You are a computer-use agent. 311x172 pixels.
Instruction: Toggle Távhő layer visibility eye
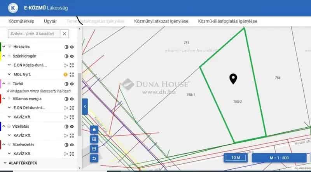click(72, 84)
